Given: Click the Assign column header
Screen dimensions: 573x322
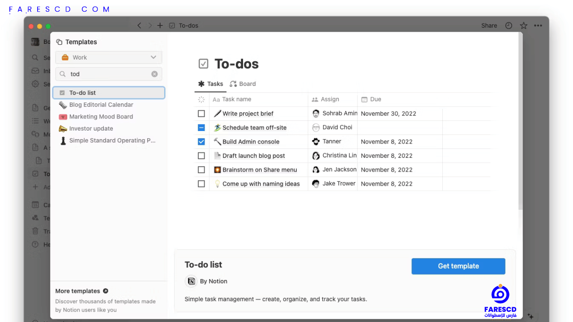Looking at the screenshot, I should coord(325,99).
